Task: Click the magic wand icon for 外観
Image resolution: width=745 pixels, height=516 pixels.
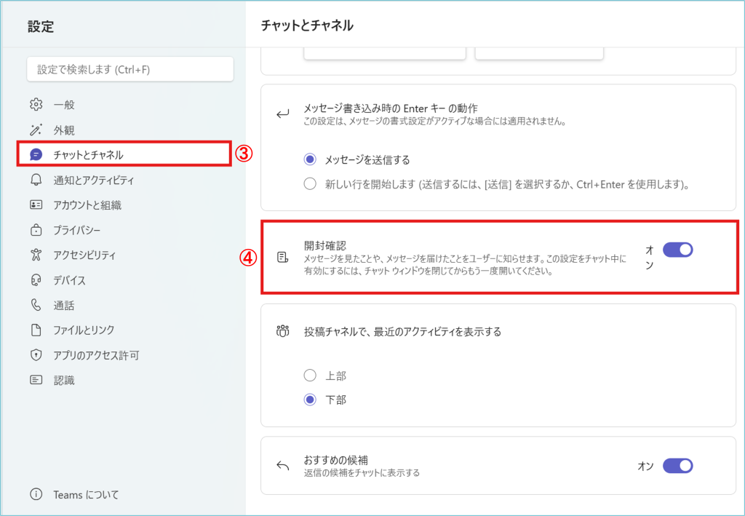Action: [36, 130]
